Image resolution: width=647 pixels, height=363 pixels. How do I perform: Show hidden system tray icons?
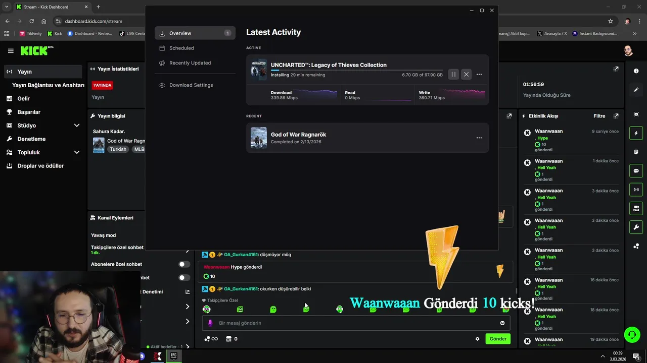click(603, 356)
